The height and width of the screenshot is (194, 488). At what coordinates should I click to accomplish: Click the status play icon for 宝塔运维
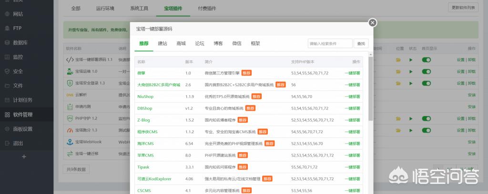point(411,72)
